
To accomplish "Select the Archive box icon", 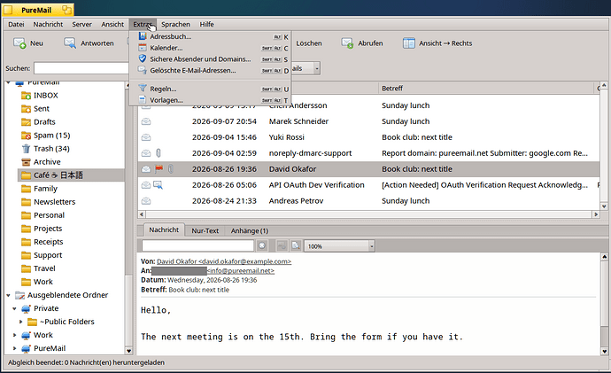I will point(26,162).
